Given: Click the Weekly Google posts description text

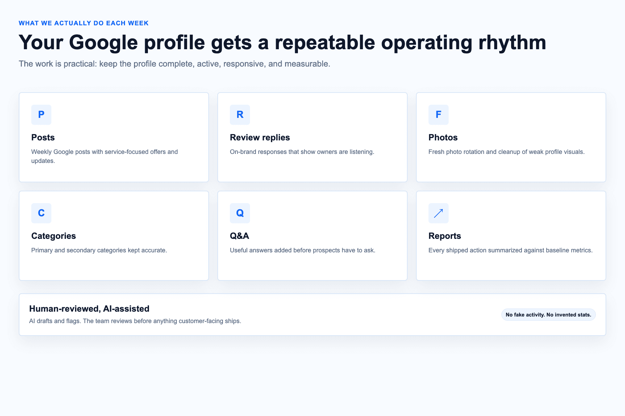Looking at the screenshot, I should [x=105, y=156].
